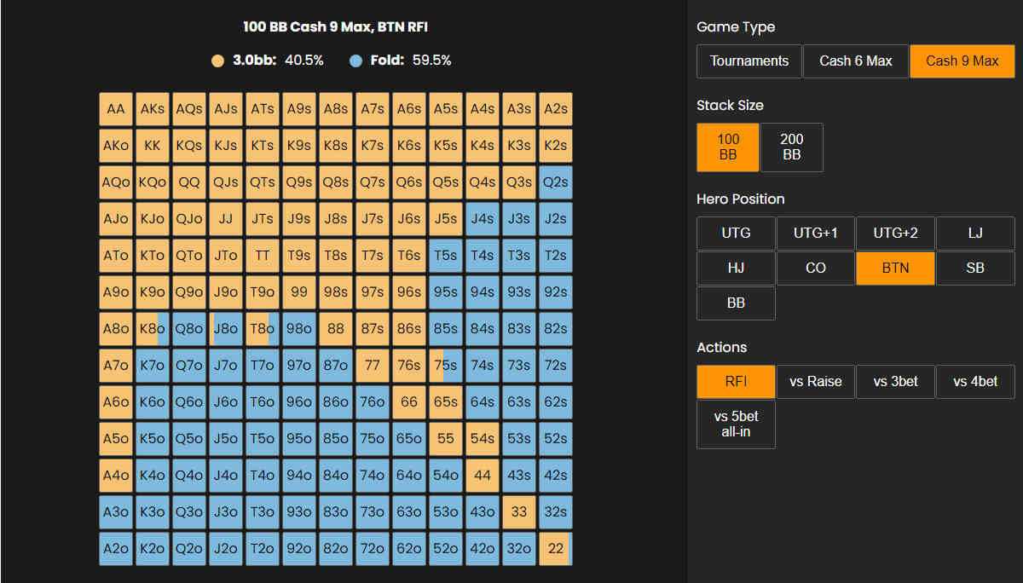Change hero position to LJ

coord(975,233)
